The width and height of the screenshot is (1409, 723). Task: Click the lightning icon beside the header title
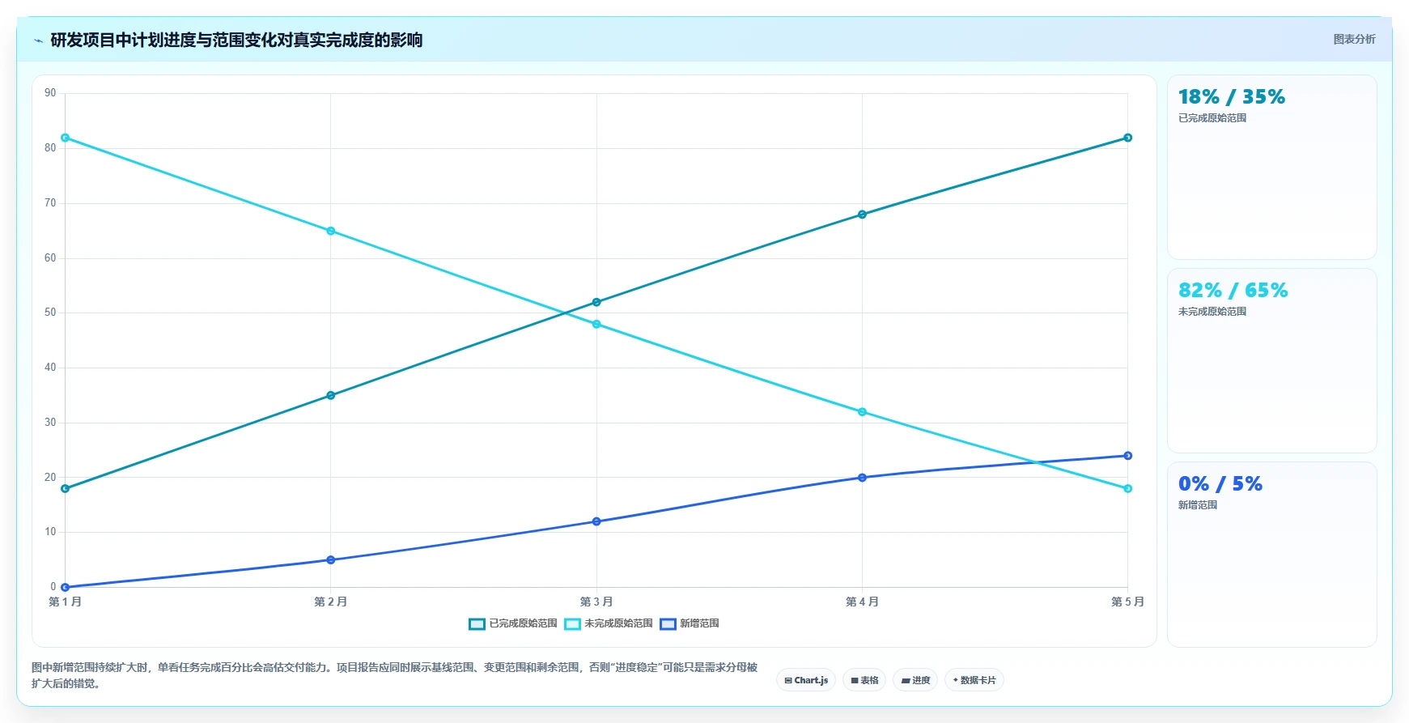(38, 40)
